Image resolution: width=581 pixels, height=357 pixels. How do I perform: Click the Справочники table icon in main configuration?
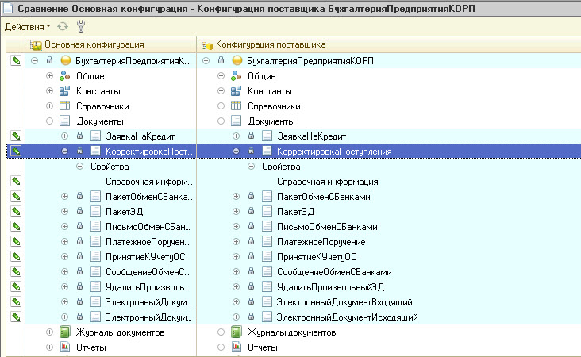(x=64, y=106)
